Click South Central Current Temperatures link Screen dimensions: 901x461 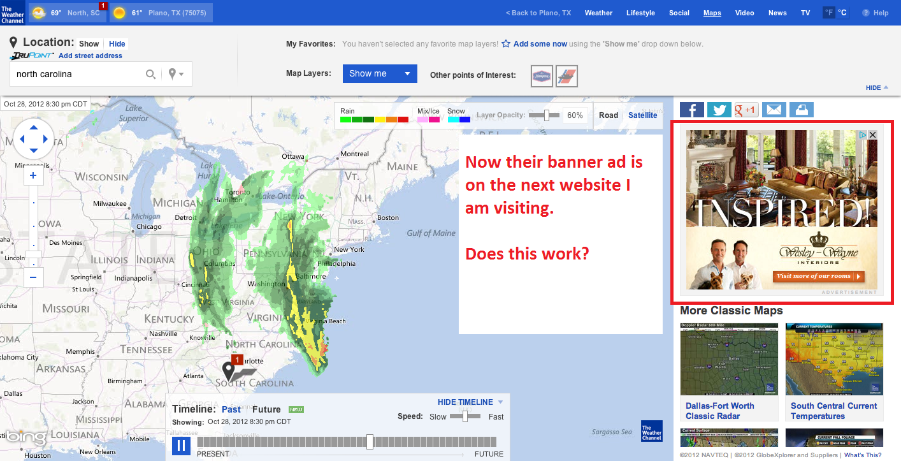(x=834, y=411)
